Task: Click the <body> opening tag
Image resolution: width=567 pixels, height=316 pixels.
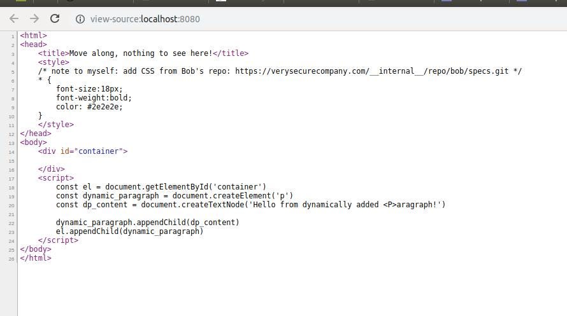Action: 34,142
